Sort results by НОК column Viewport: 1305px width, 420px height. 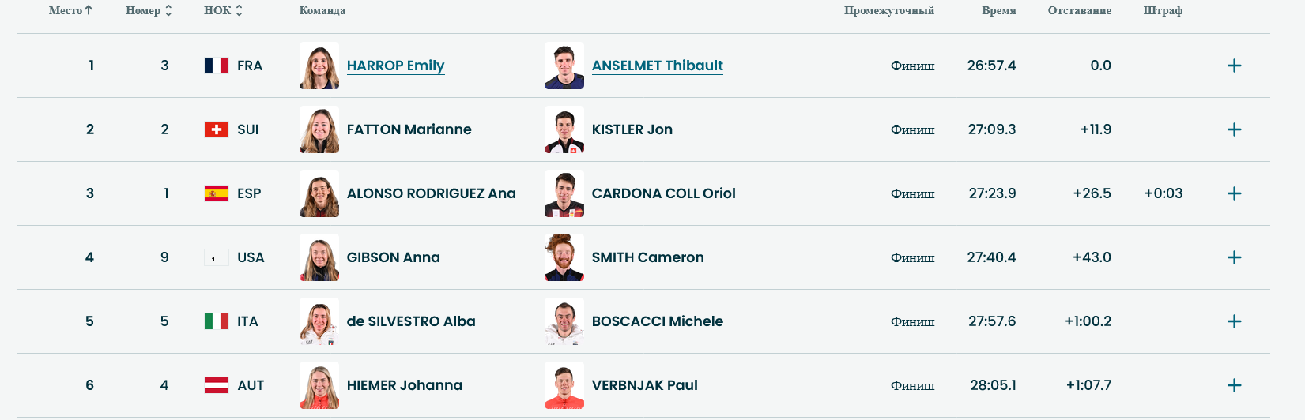point(223,10)
